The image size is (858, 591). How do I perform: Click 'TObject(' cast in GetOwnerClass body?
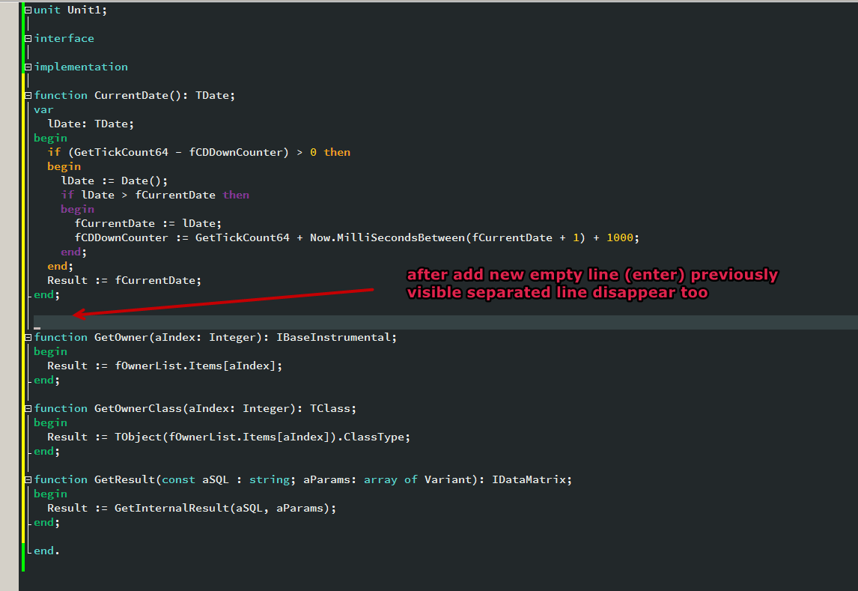[142, 437]
